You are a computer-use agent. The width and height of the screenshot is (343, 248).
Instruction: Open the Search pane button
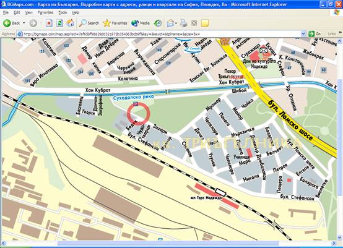point(89,23)
